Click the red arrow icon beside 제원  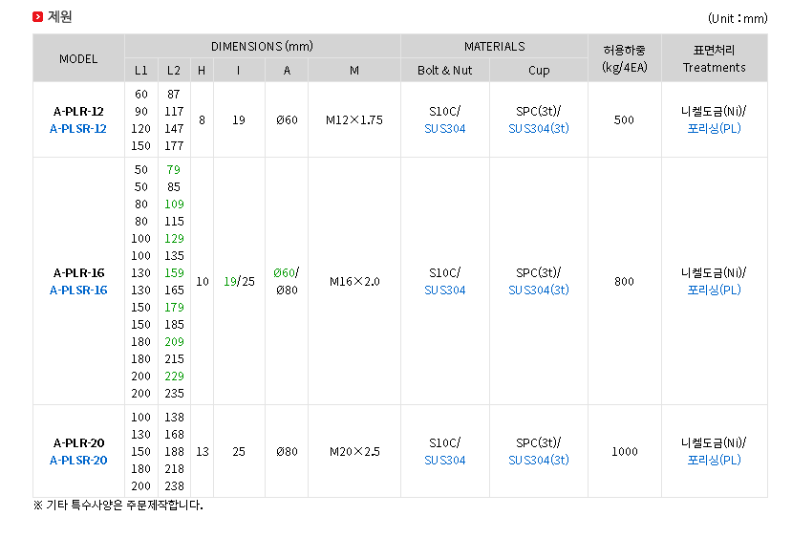click(x=37, y=17)
